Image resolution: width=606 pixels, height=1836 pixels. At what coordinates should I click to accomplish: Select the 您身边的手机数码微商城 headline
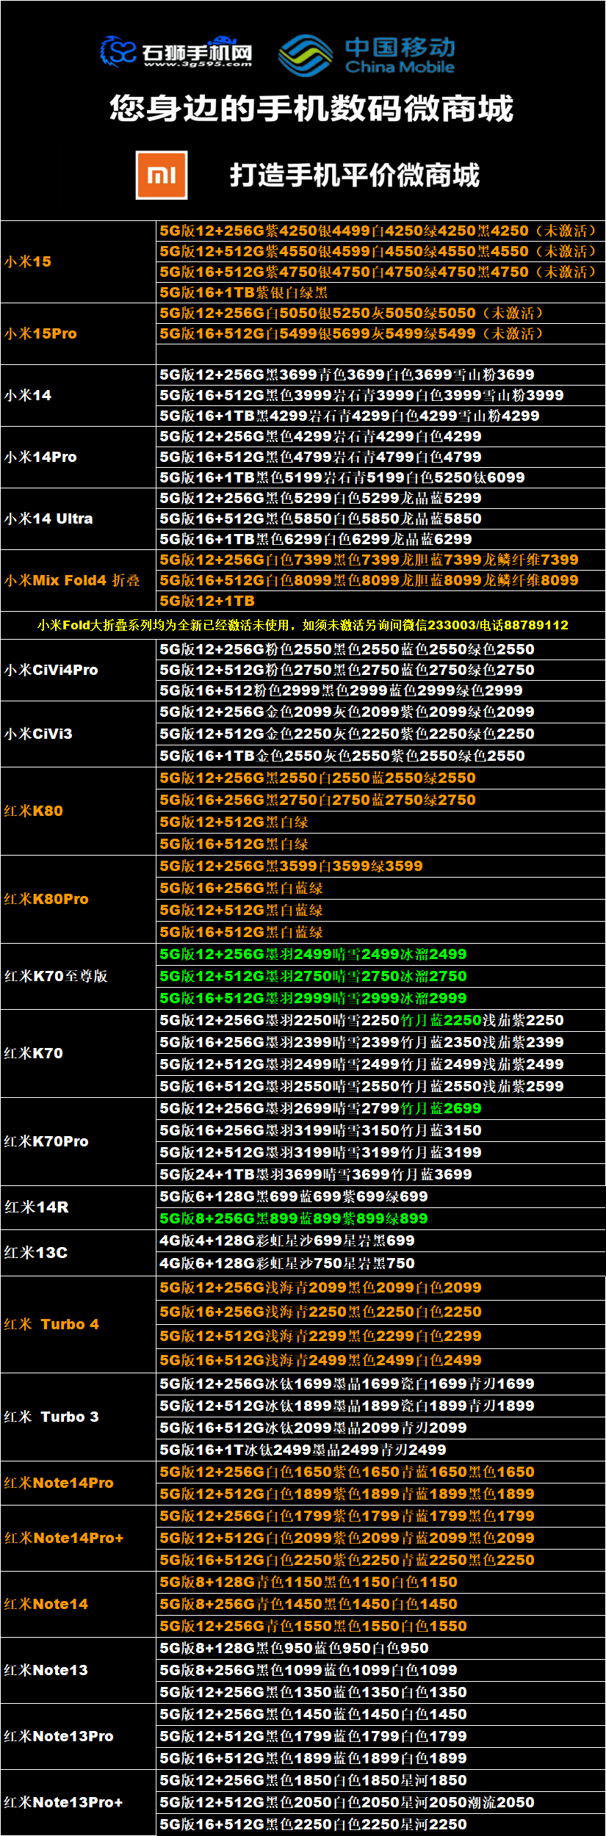(311, 109)
